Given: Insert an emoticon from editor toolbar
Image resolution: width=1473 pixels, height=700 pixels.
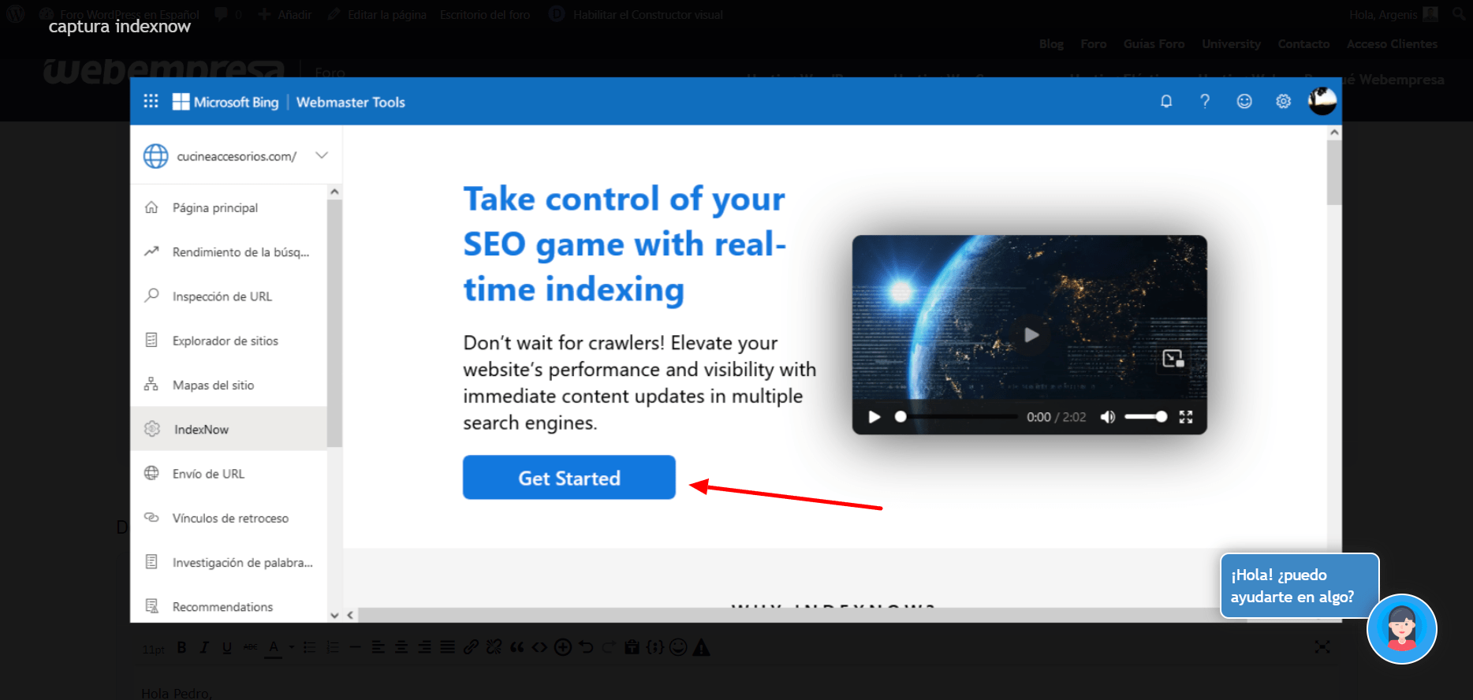Looking at the screenshot, I should pyautogui.click(x=678, y=647).
